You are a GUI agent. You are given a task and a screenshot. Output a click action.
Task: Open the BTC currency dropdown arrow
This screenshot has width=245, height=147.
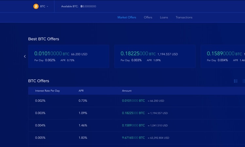[x=47, y=7]
